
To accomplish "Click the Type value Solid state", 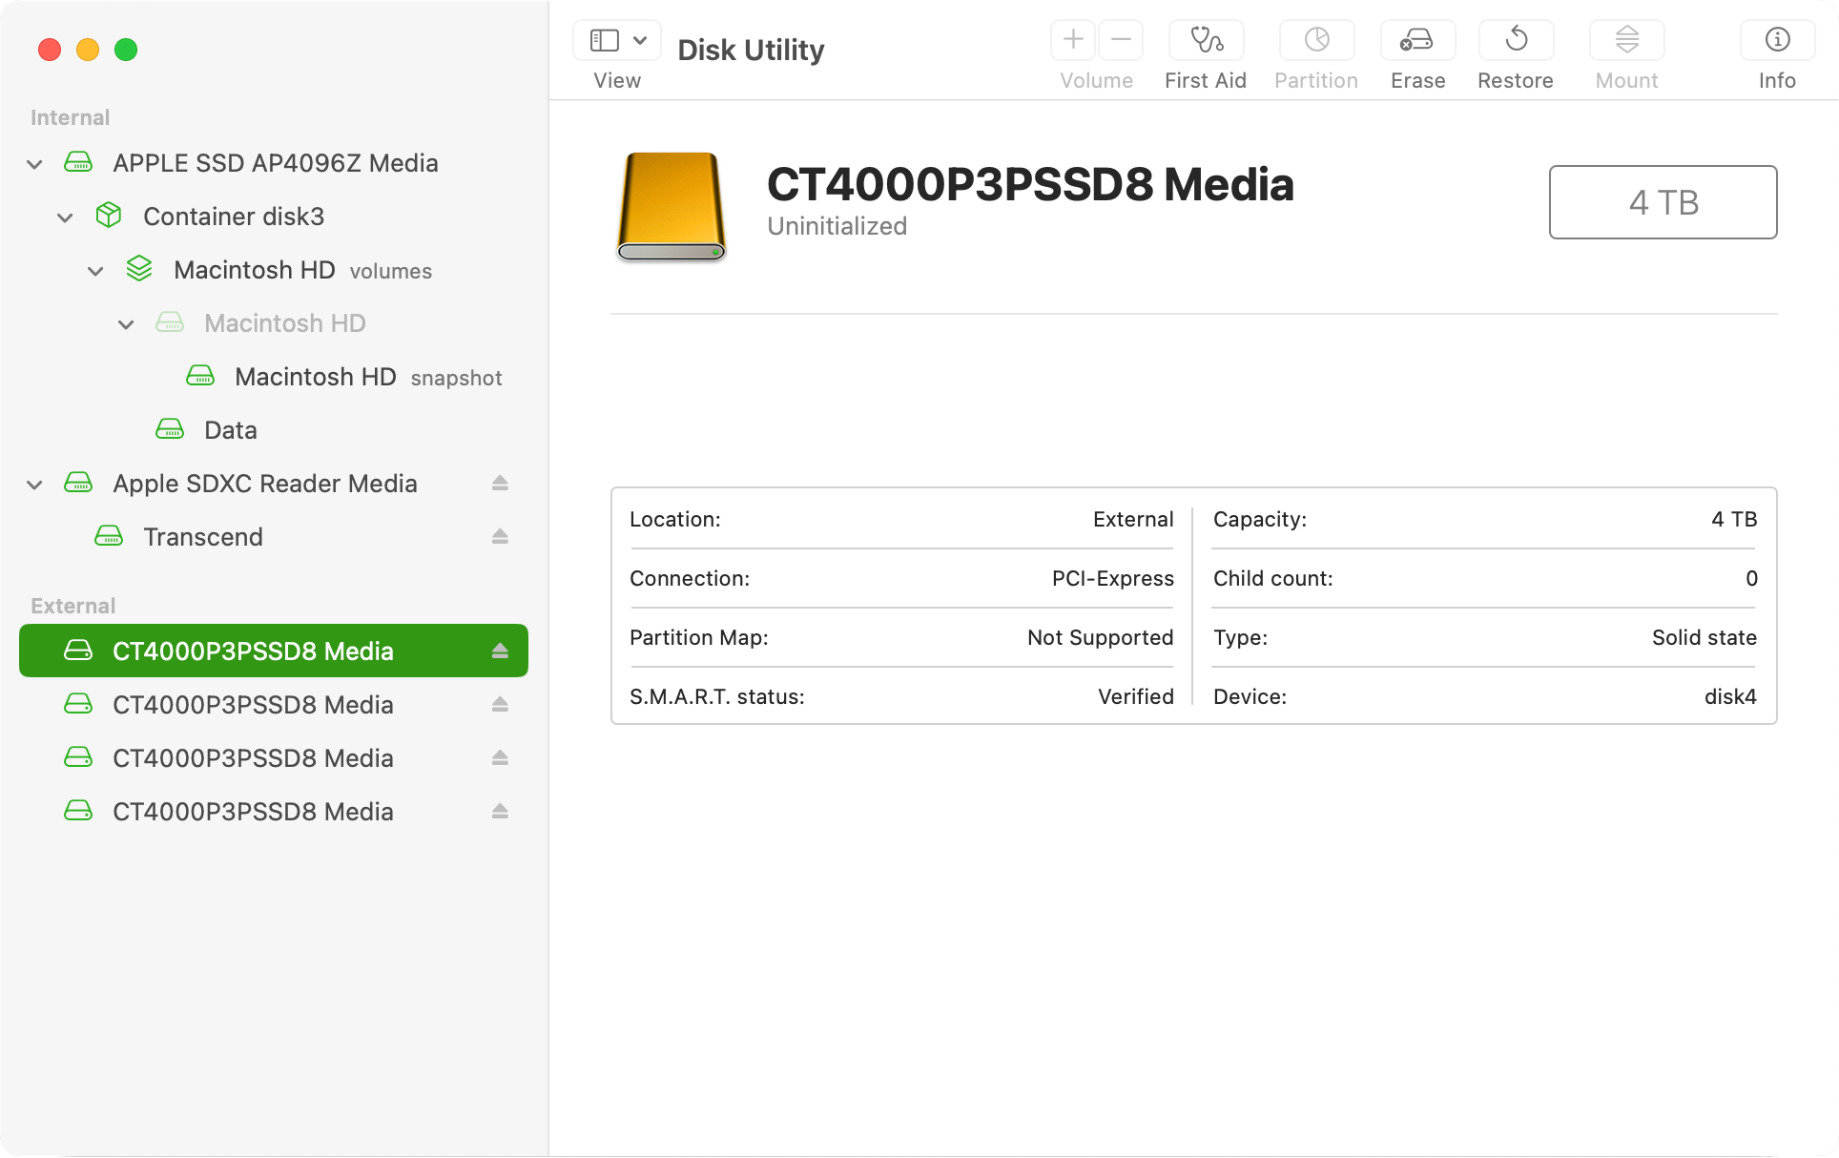I will 1704,637.
